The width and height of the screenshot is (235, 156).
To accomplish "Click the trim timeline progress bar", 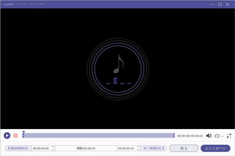I will (x=98, y=136).
